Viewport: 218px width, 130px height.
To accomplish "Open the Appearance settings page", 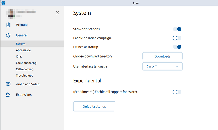I will 23,50.
